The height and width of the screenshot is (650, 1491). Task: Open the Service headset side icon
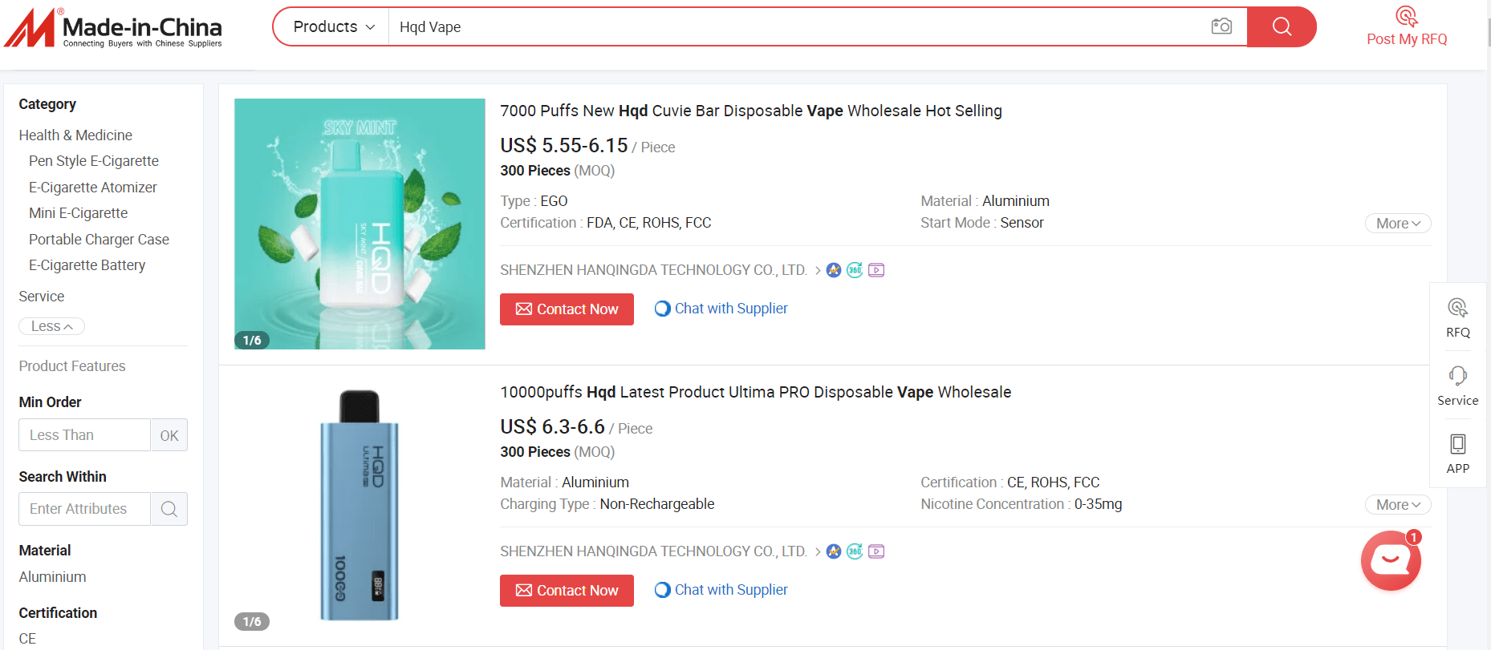[1458, 386]
